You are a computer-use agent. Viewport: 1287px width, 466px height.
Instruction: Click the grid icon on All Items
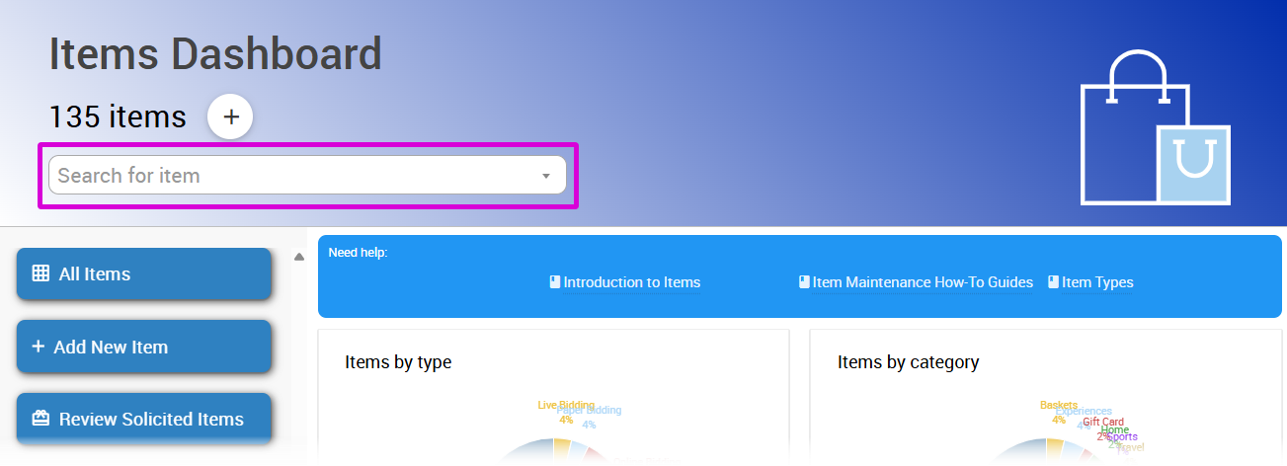coord(40,274)
